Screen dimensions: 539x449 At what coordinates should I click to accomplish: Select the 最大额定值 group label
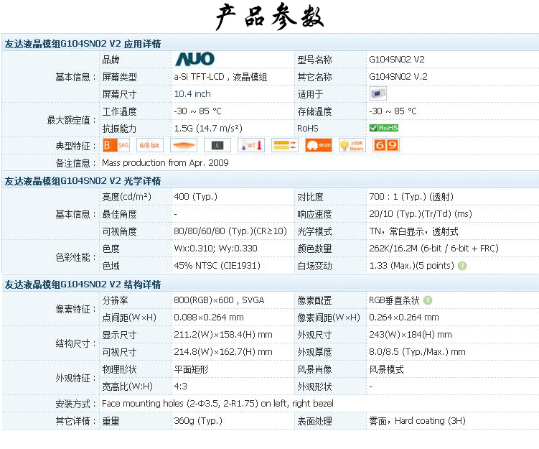click(x=72, y=120)
